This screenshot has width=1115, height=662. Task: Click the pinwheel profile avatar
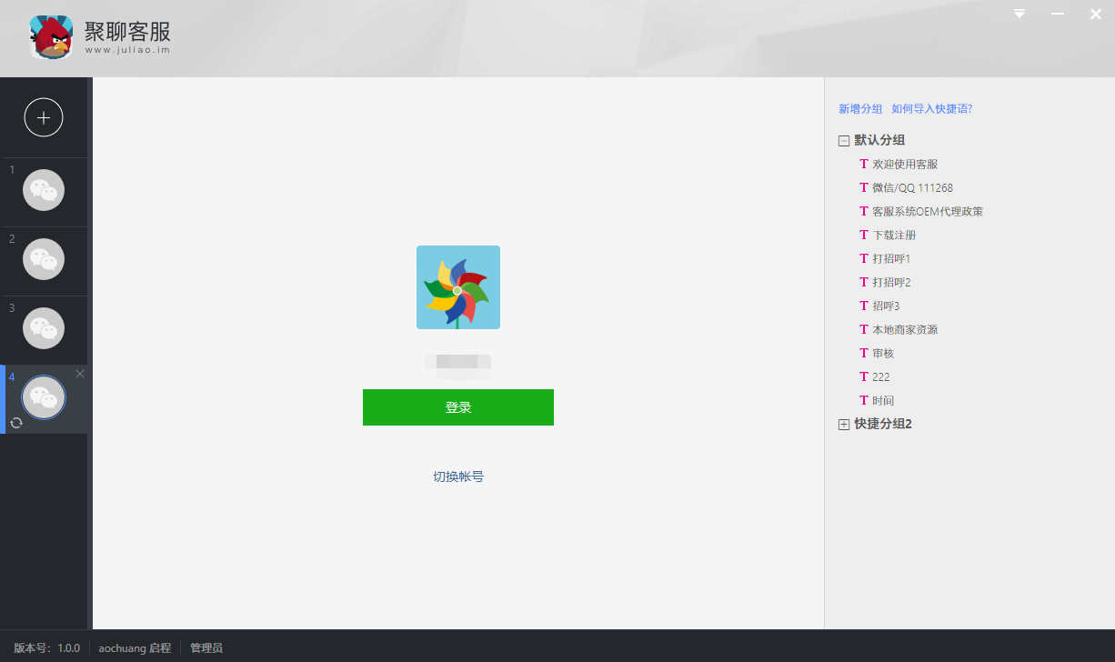click(x=458, y=287)
